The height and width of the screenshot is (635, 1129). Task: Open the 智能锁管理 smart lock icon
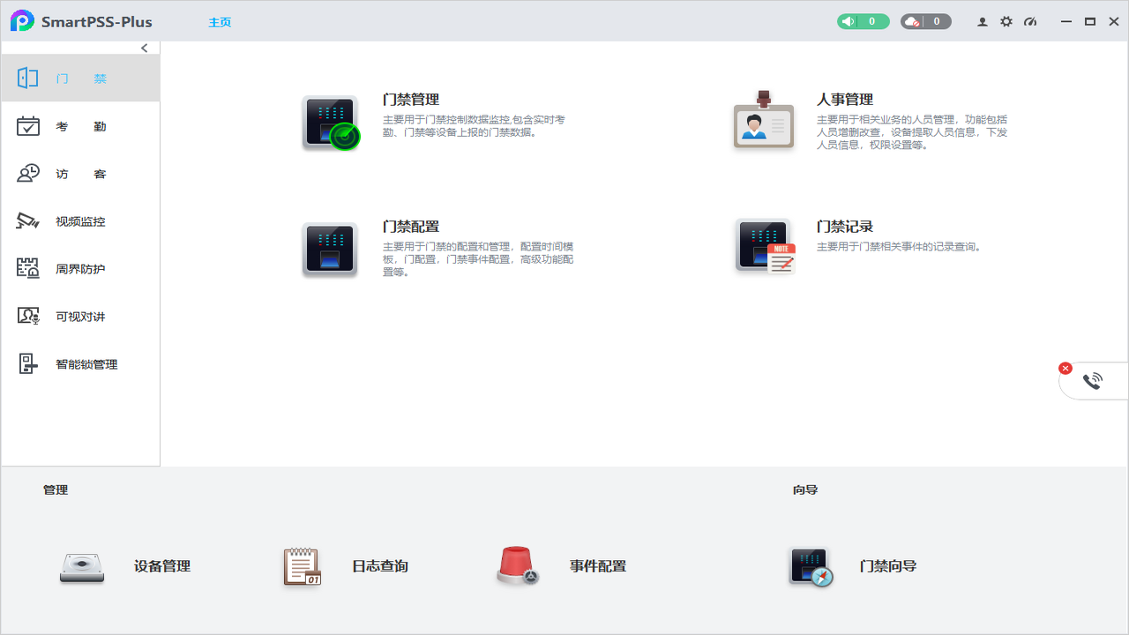coord(27,362)
